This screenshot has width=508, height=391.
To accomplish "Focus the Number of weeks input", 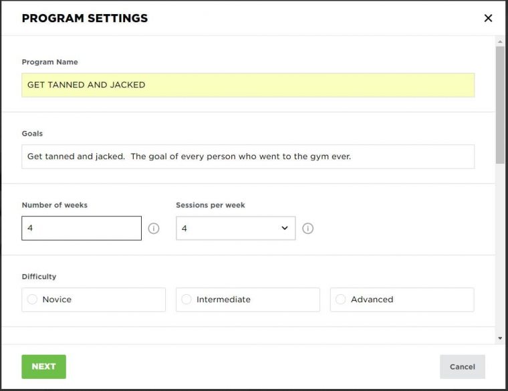I will (82, 228).
